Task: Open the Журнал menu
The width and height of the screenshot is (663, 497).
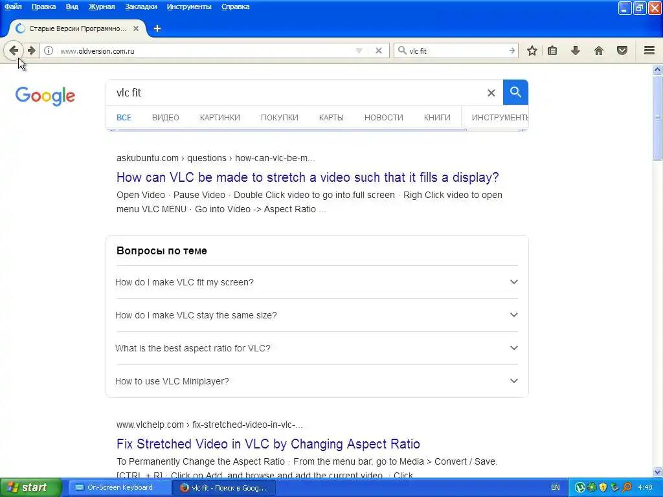Action: [102, 6]
